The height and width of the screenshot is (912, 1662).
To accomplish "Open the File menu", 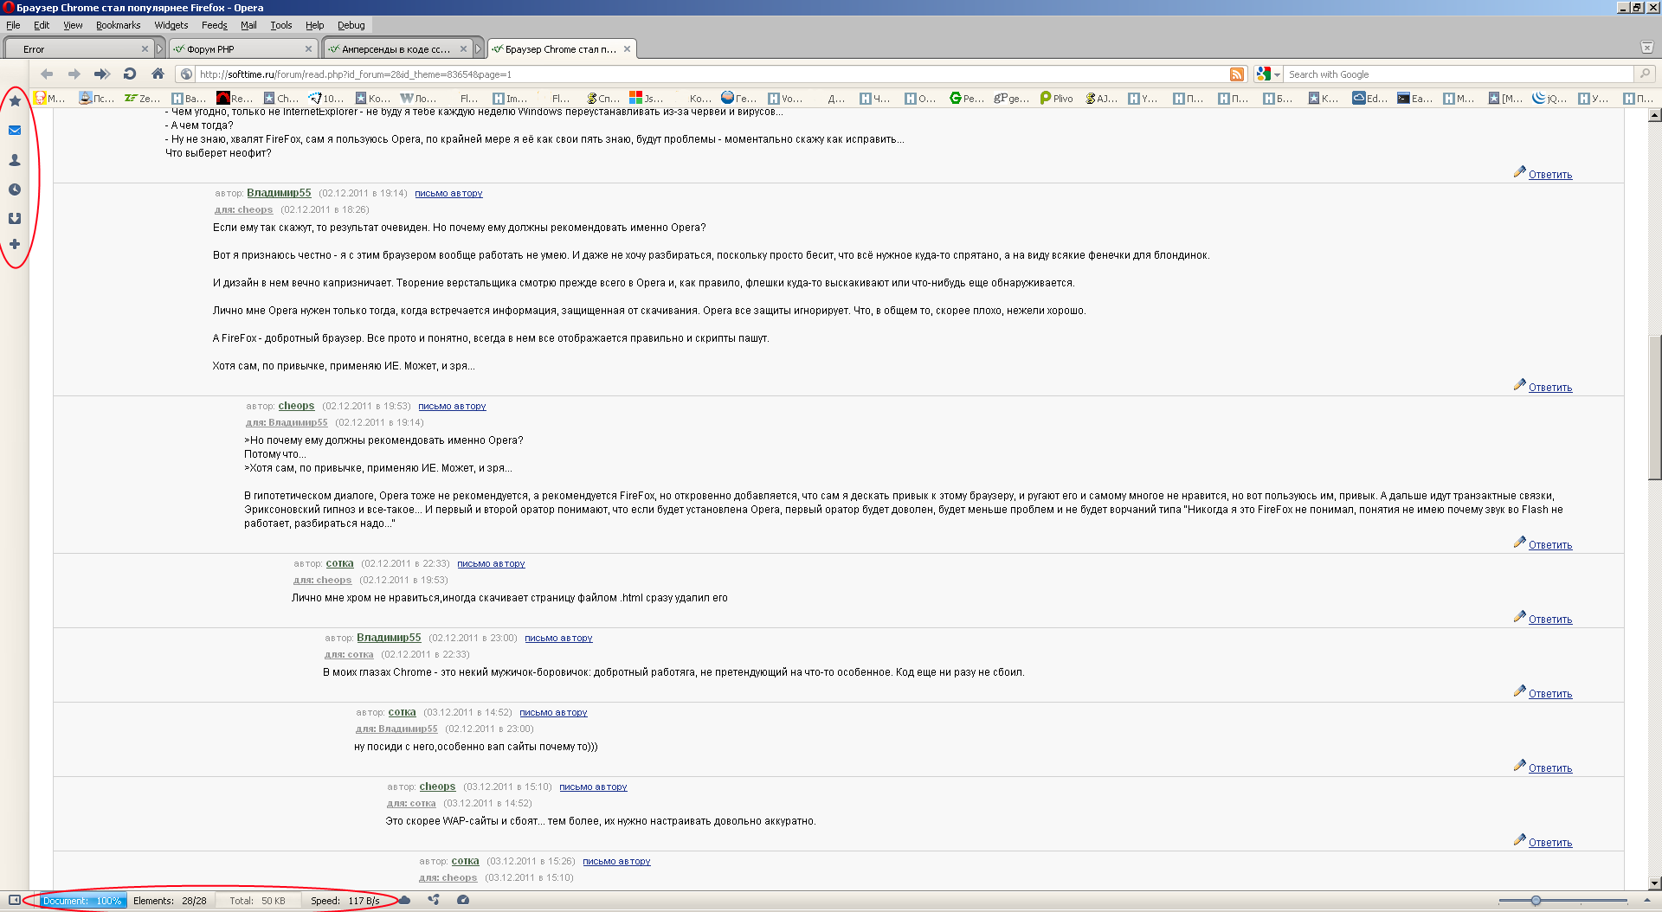I will click(x=13, y=25).
